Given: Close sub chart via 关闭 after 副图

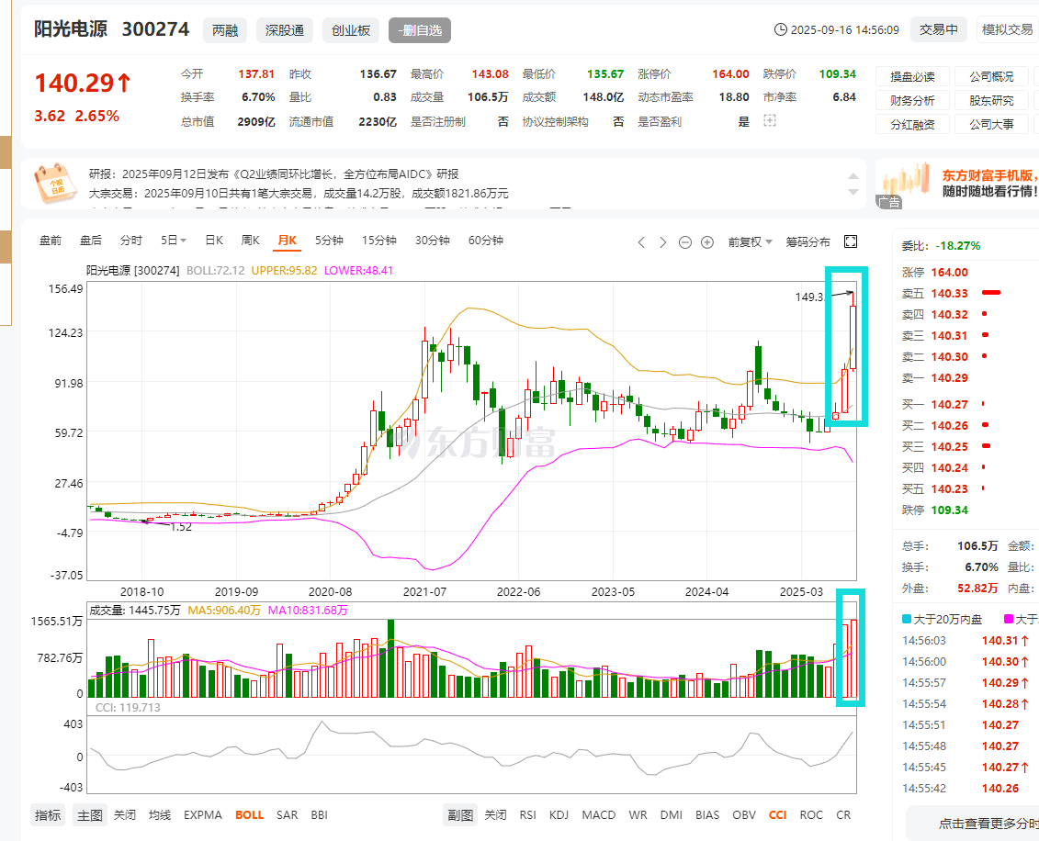Looking at the screenshot, I should tap(495, 815).
